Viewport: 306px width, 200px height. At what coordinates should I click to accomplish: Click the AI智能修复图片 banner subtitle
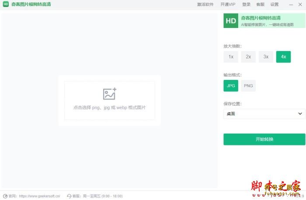click(x=267, y=24)
